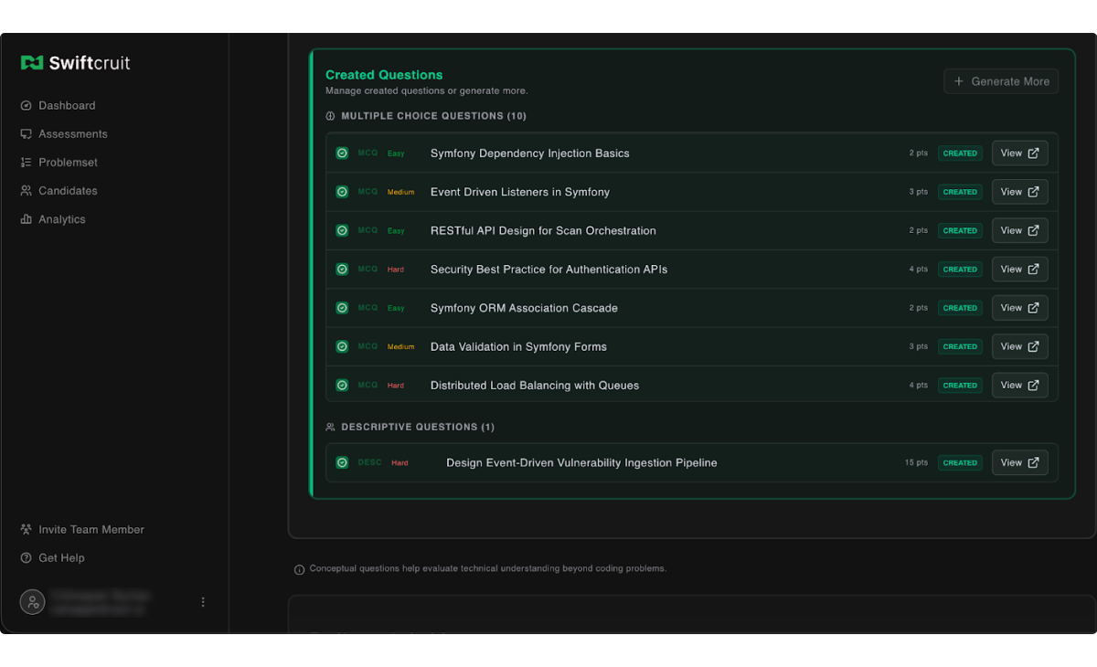Click 'MULTIPLE CHOICE QUESTIONS (10)' label

[x=433, y=116]
